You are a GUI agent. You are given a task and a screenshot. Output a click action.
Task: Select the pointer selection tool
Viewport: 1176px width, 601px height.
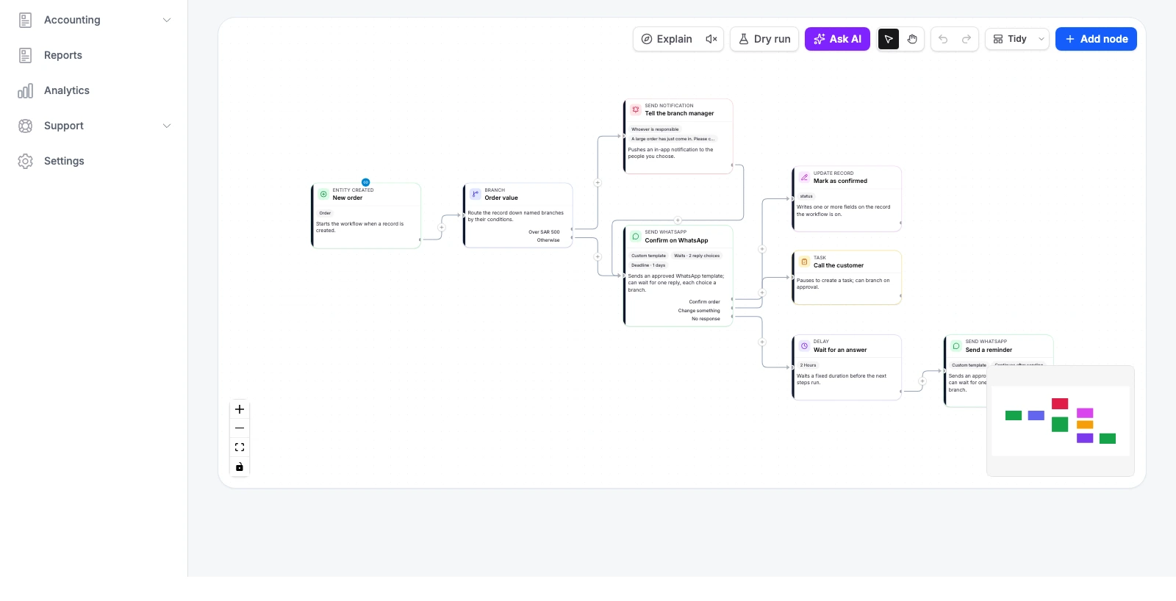[x=889, y=39]
